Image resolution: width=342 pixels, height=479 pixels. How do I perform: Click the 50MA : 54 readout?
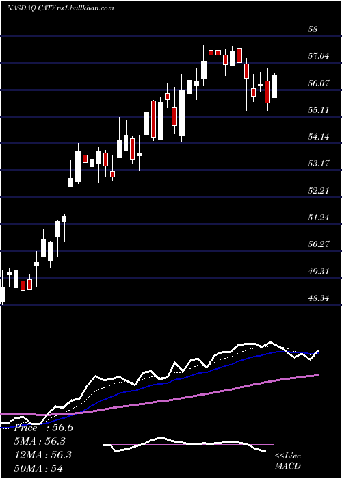click(38, 468)
